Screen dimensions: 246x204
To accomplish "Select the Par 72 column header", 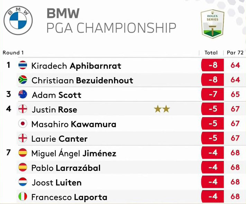I will pos(235,52).
